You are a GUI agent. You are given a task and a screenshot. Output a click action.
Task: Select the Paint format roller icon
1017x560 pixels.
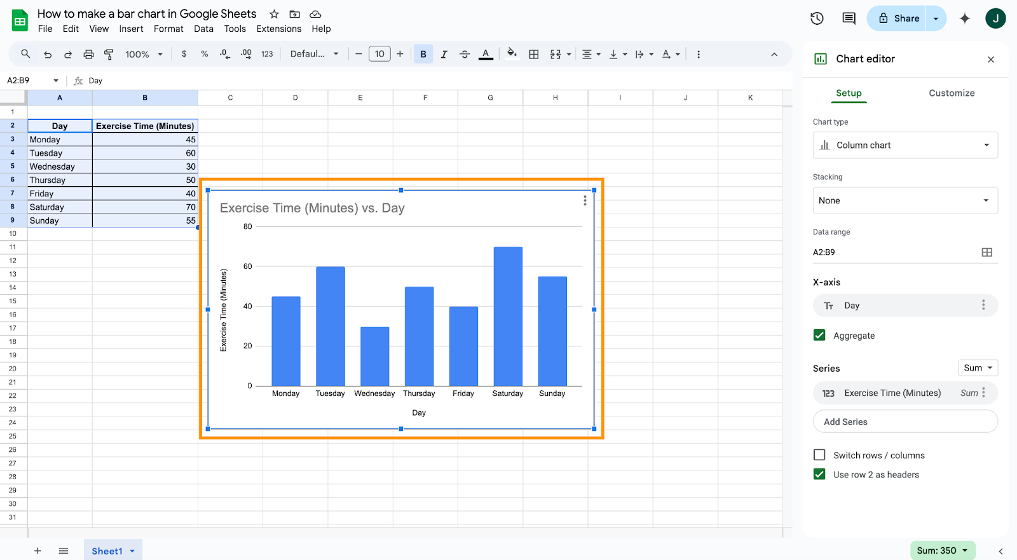pos(109,55)
